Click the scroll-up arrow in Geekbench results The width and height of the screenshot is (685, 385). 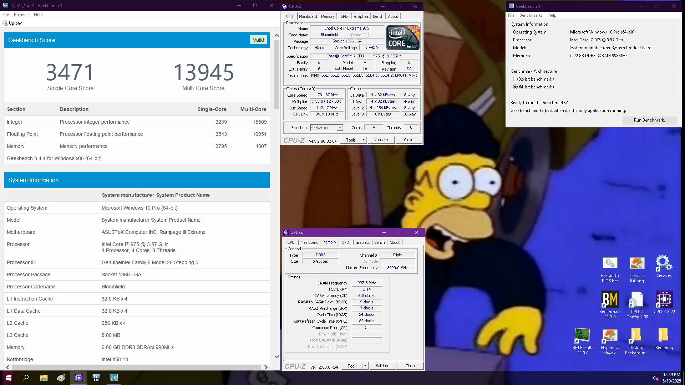coord(276,36)
